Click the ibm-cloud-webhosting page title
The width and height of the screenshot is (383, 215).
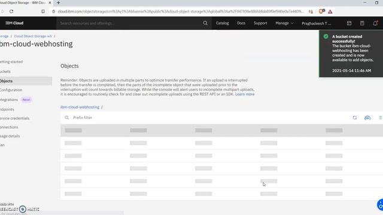36,44
